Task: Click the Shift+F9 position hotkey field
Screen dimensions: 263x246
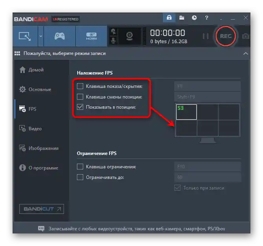Action: [208, 97]
